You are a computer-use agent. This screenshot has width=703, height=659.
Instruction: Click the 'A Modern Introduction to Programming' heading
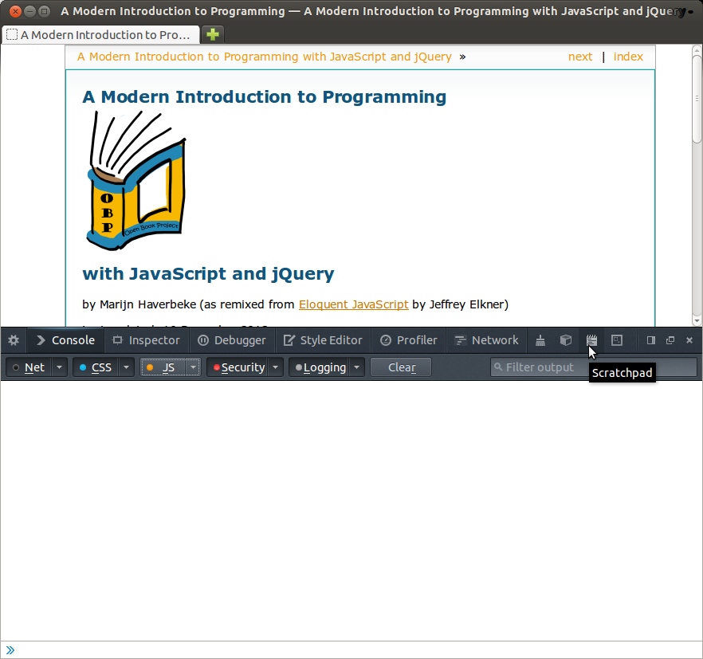coord(264,97)
